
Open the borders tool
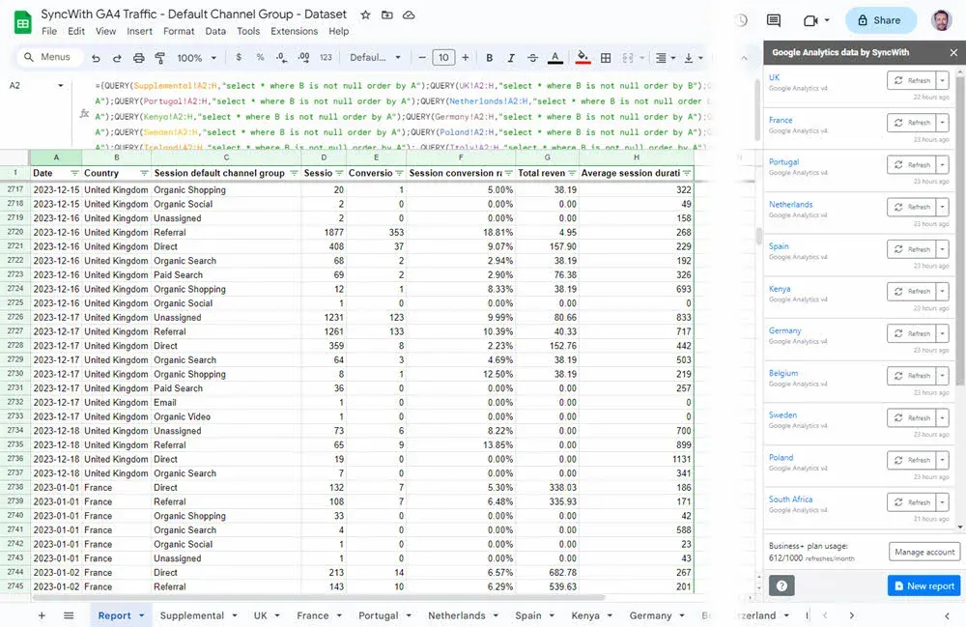[x=606, y=58]
